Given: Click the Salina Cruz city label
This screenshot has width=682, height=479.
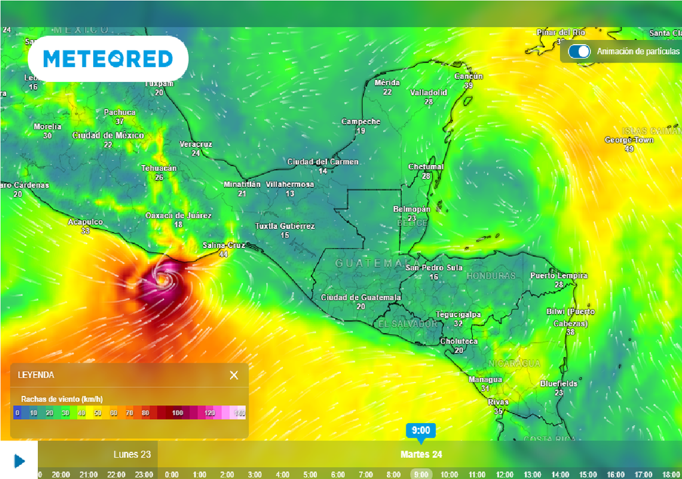Looking at the screenshot, I should coord(224,245).
